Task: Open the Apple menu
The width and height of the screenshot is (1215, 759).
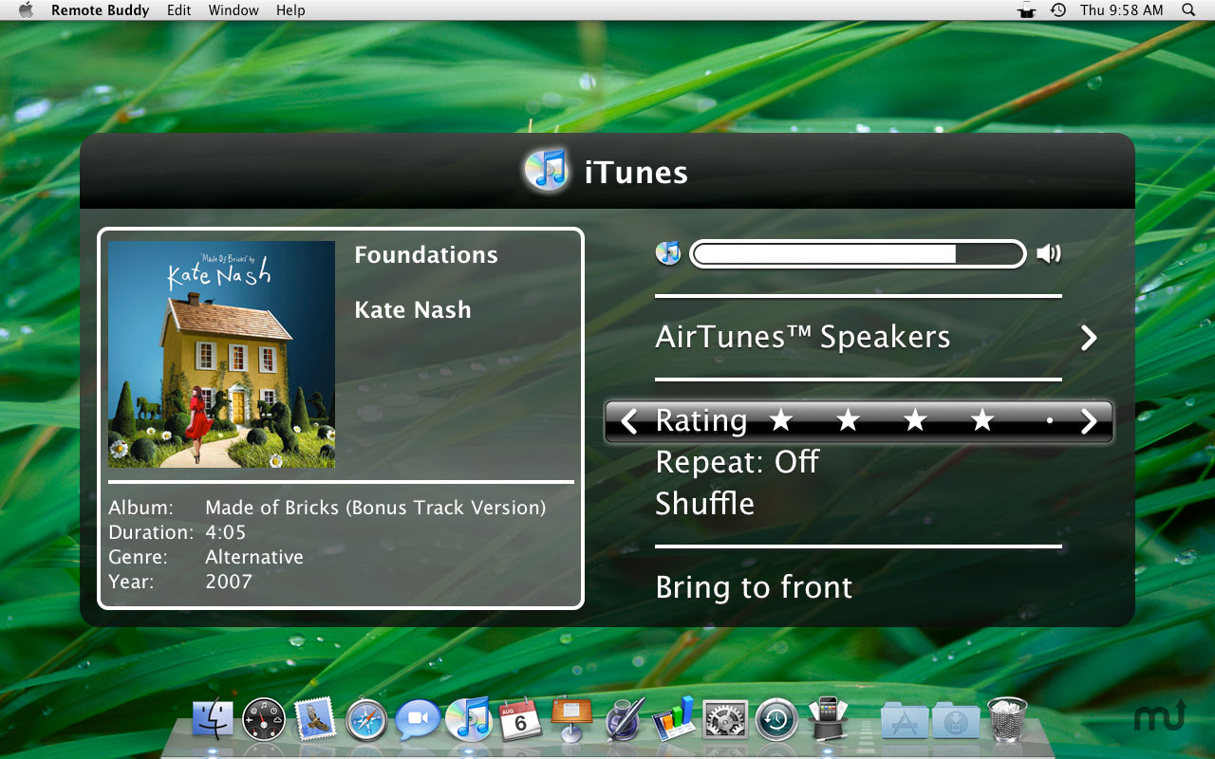Action: click(x=27, y=10)
